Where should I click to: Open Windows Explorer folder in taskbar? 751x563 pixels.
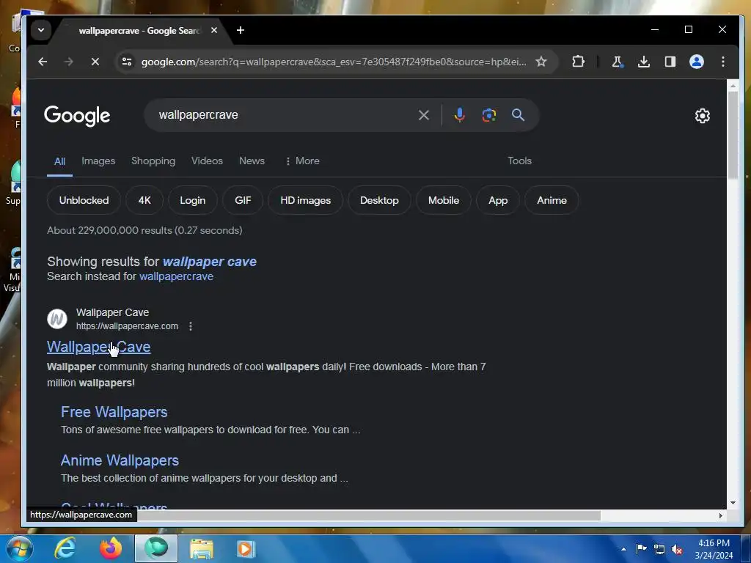pos(202,548)
